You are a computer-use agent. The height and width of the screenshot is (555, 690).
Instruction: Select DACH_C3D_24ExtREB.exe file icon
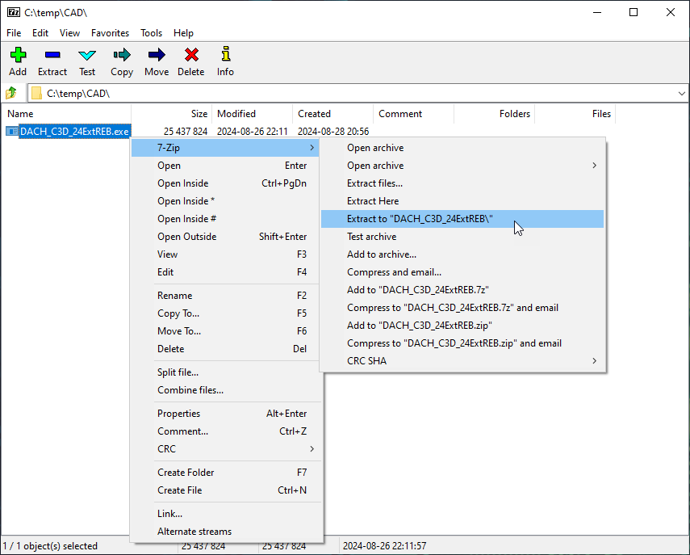coord(12,131)
